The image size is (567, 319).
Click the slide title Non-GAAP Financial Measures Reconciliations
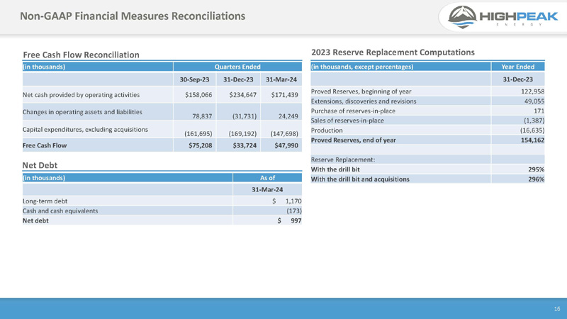pyautogui.click(x=133, y=16)
